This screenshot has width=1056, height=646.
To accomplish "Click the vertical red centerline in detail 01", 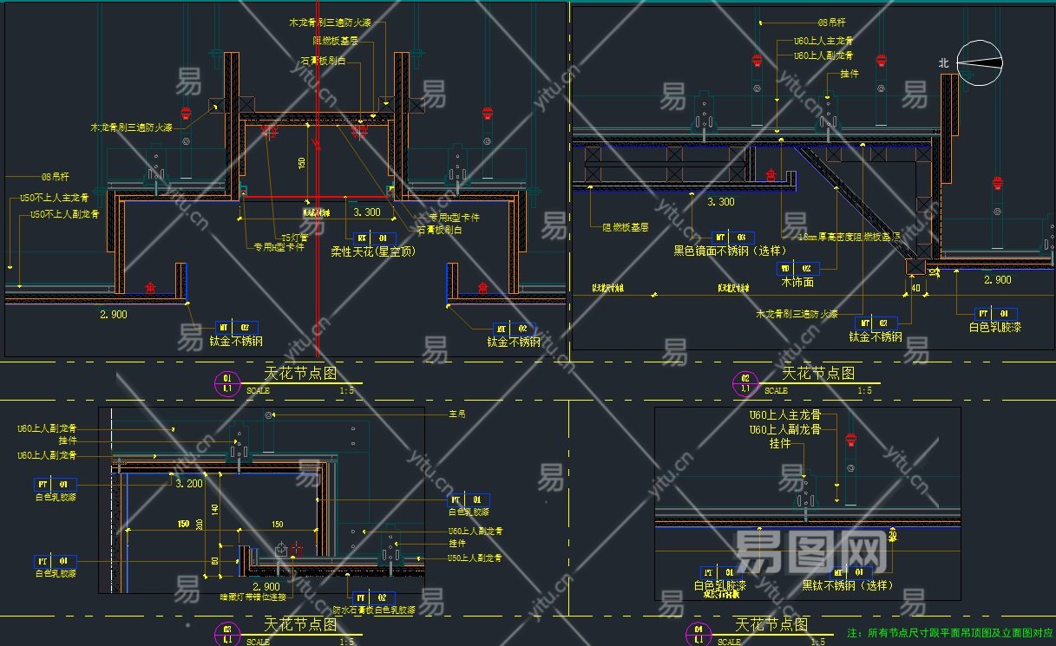I will (x=318, y=178).
